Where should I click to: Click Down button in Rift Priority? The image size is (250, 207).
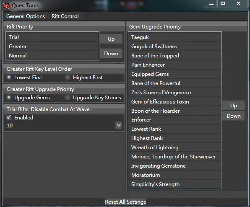click(x=111, y=54)
